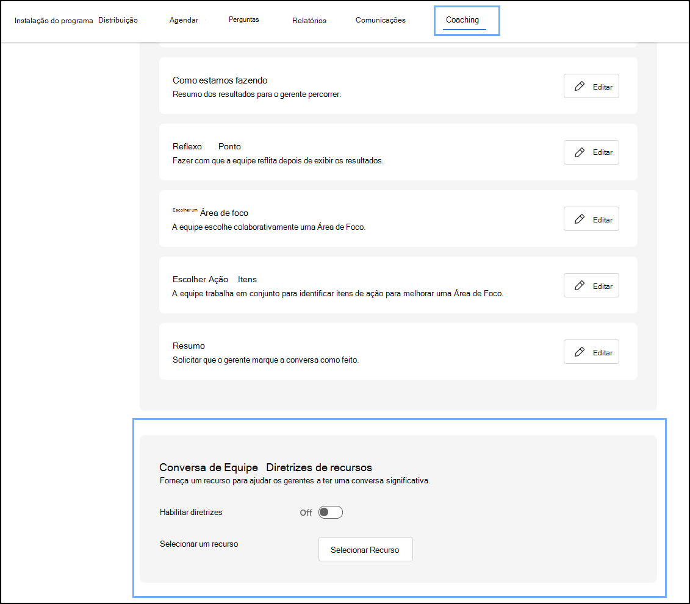Edit the Resumo conversation step
The image size is (690, 604).
[x=591, y=351]
